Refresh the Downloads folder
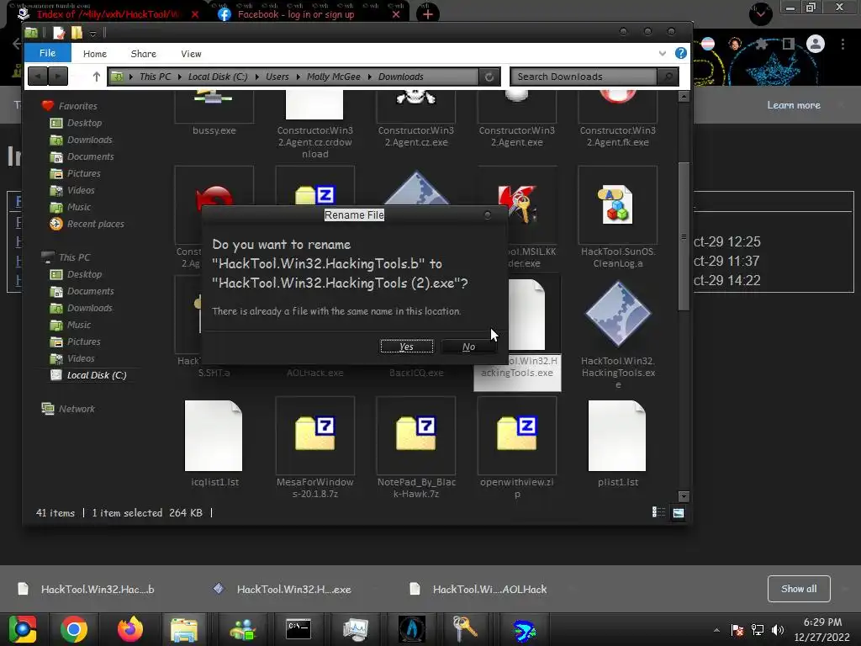This screenshot has width=861, height=646. tap(489, 77)
